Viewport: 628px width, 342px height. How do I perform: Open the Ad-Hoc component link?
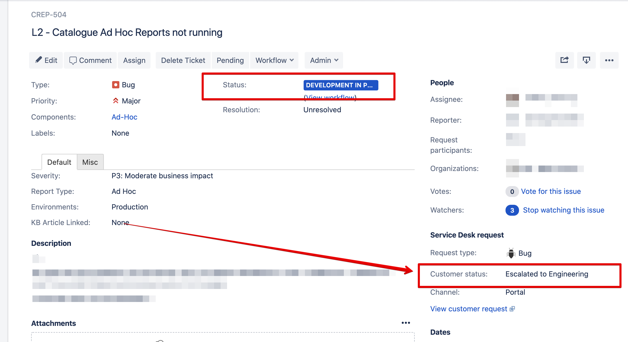coord(124,117)
